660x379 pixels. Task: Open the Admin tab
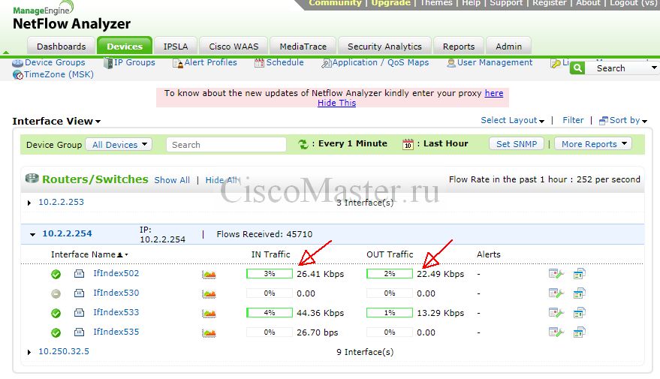pos(508,47)
